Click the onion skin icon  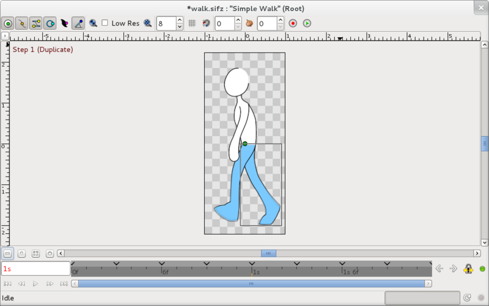point(249,23)
